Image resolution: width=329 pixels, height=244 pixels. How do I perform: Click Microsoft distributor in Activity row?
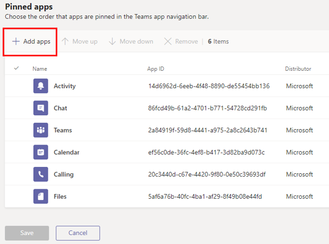(299, 86)
